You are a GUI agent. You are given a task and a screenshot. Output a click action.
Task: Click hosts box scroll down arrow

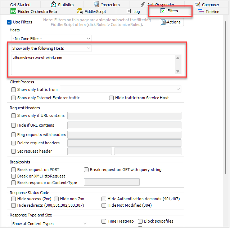(178, 71)
